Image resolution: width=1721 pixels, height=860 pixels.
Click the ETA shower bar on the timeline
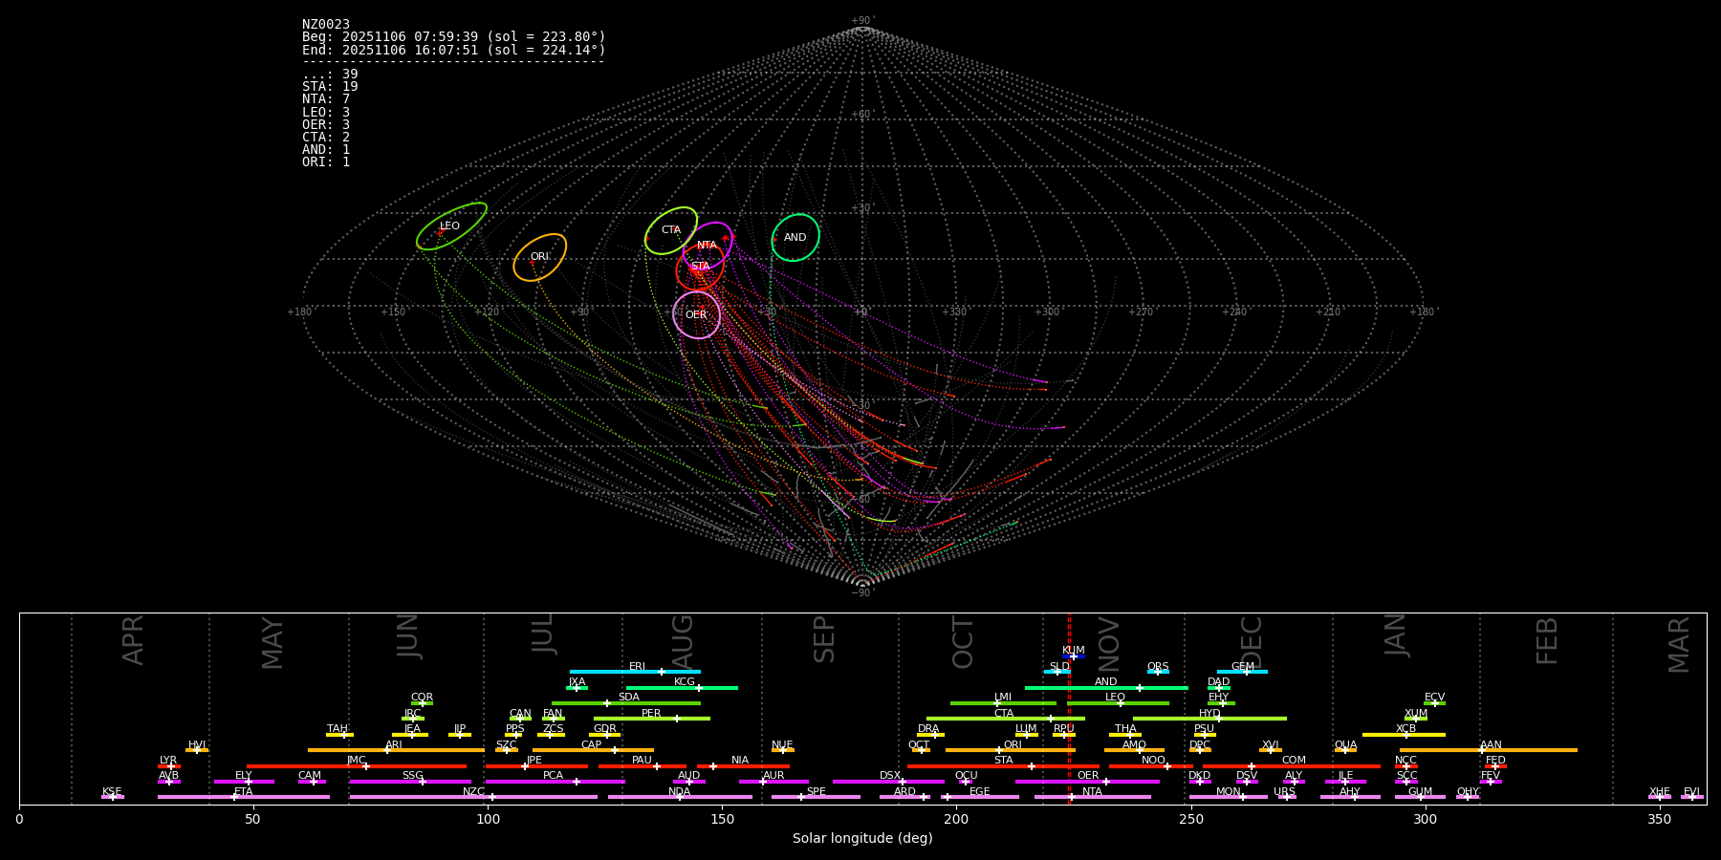click(x=244, y=797)
